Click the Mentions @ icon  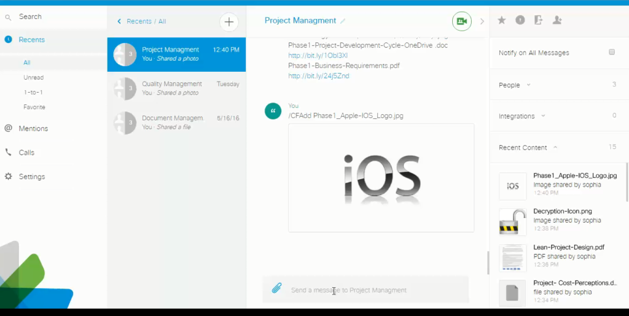8,128
